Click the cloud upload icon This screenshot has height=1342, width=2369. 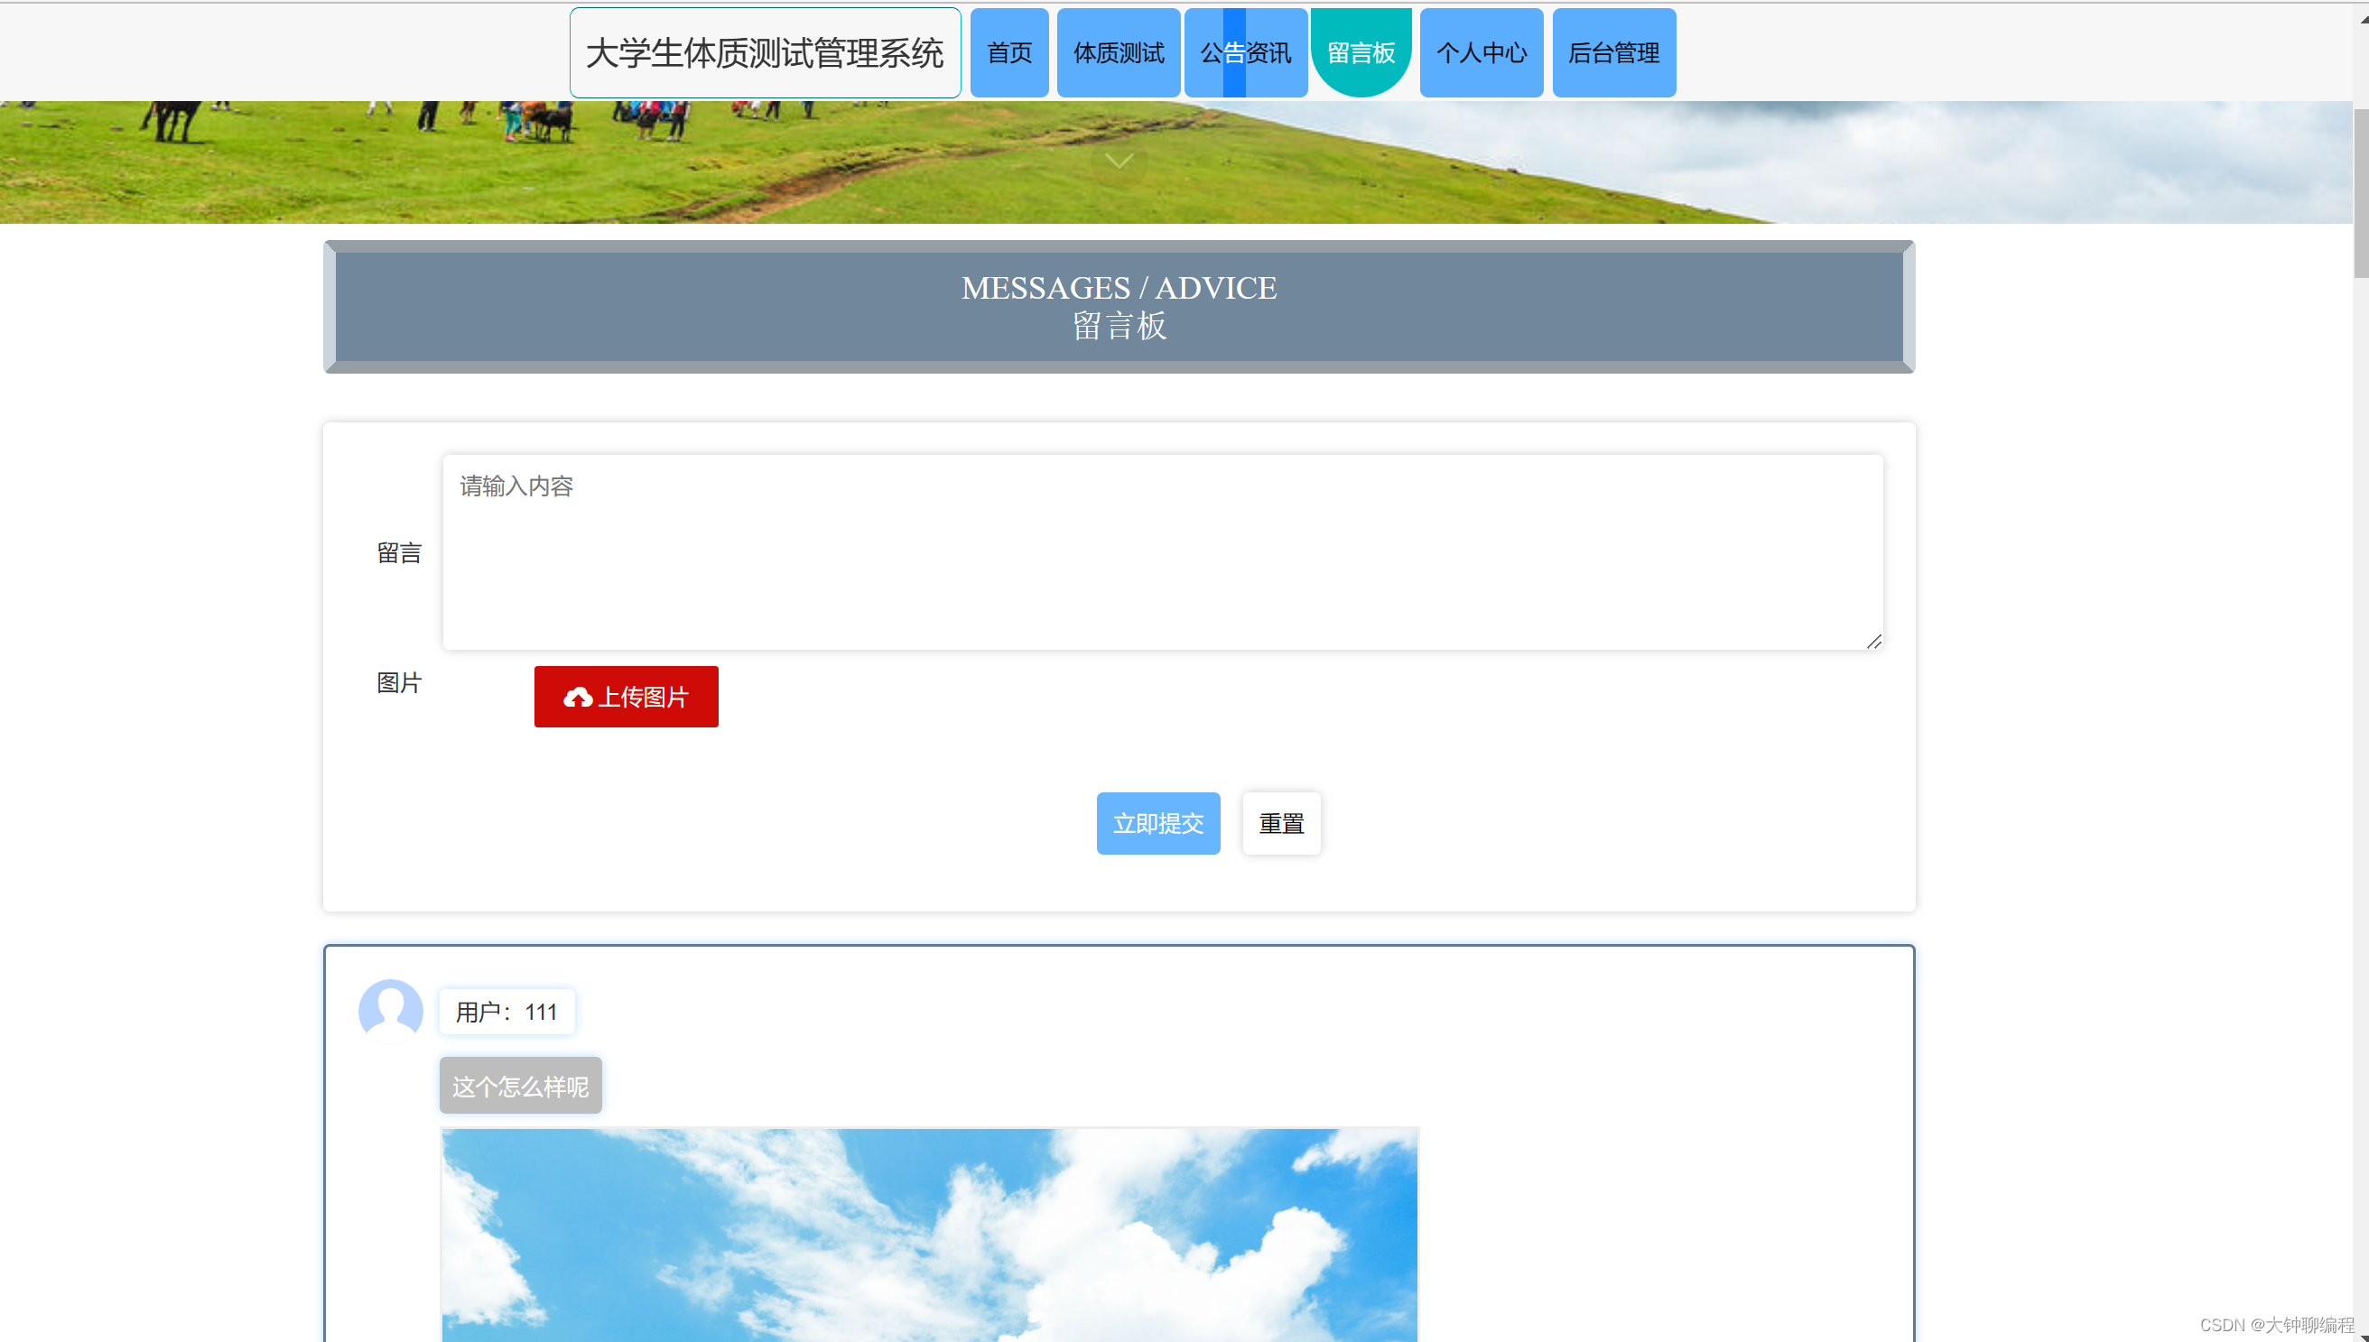578,698
